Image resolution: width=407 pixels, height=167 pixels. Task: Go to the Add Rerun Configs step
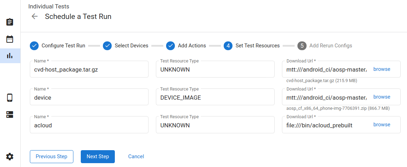point(324,46)
